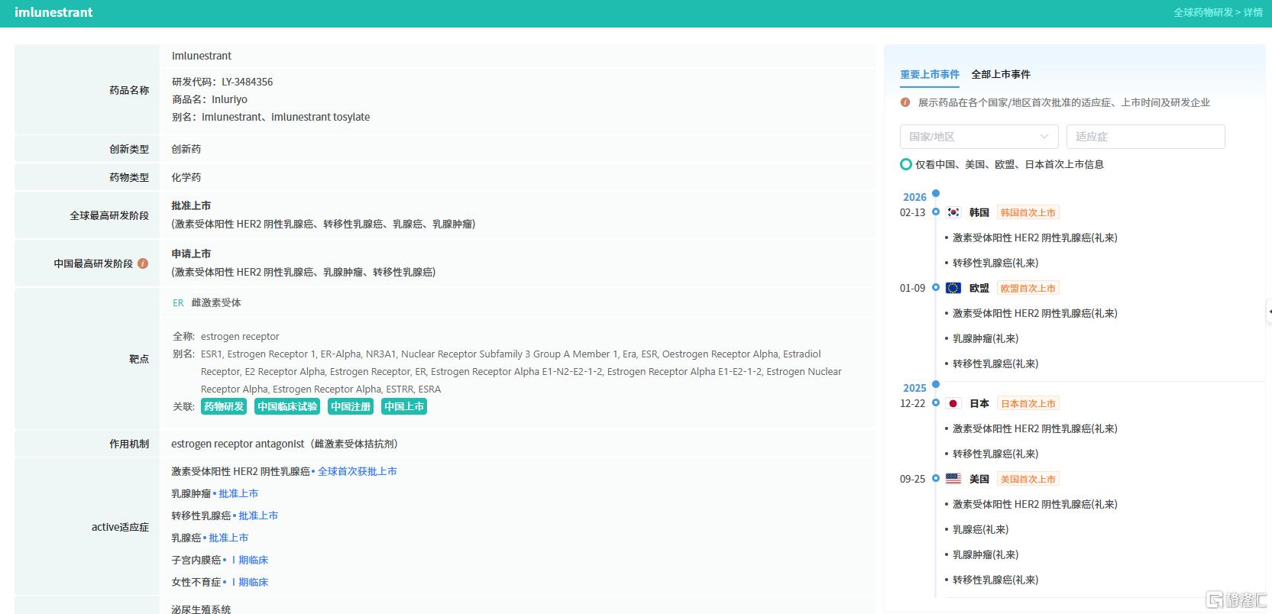
Task: Click the 乳腺肿瘤(礼来) entry under 欧盟
Action: tap(986, 338)
